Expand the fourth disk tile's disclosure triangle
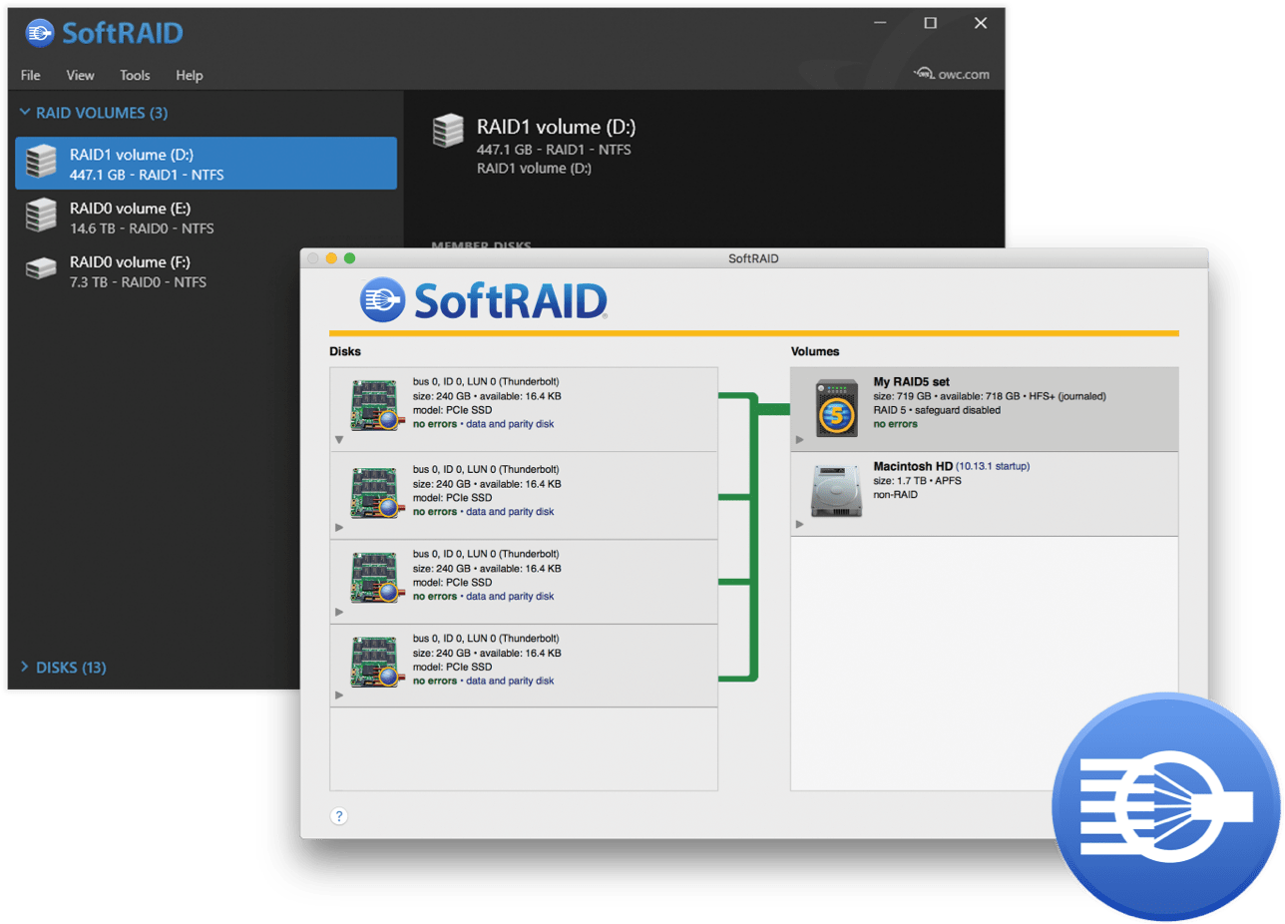This screenshot has height=924, width=1285. [339, 695]
